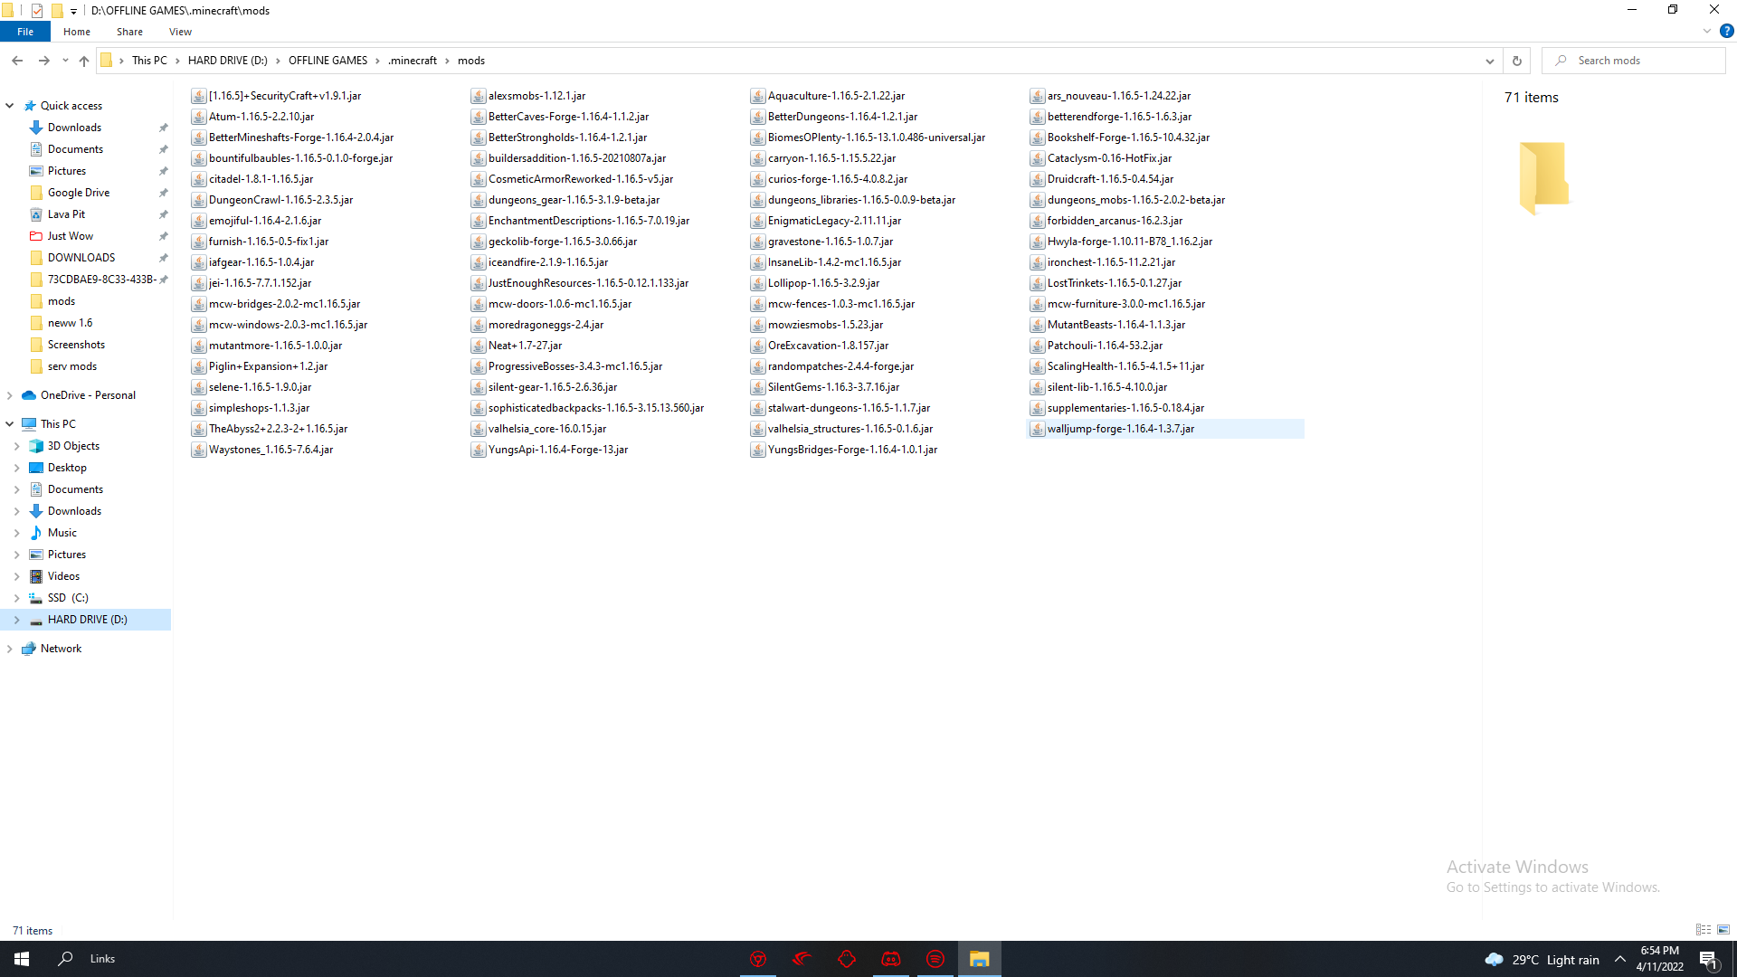Click OFFLINE GAMES in the breadcrumb
This screenshot has width=1737, height=977.
tap(327, 61)
